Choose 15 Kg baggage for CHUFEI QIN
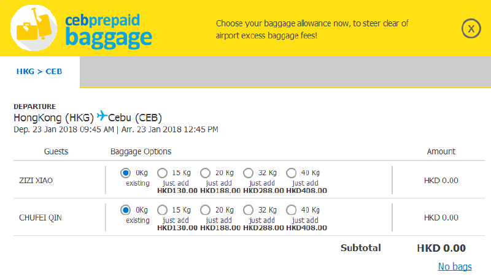Screen dimensions: 491x275 point(162,210)
